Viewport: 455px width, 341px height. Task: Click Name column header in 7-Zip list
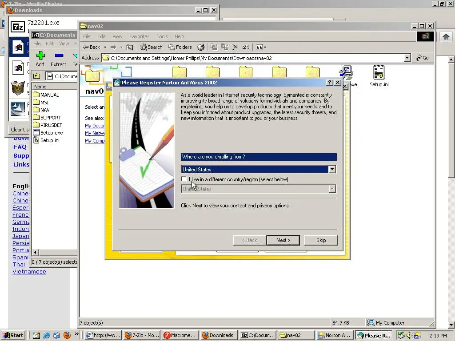point(55,87)
